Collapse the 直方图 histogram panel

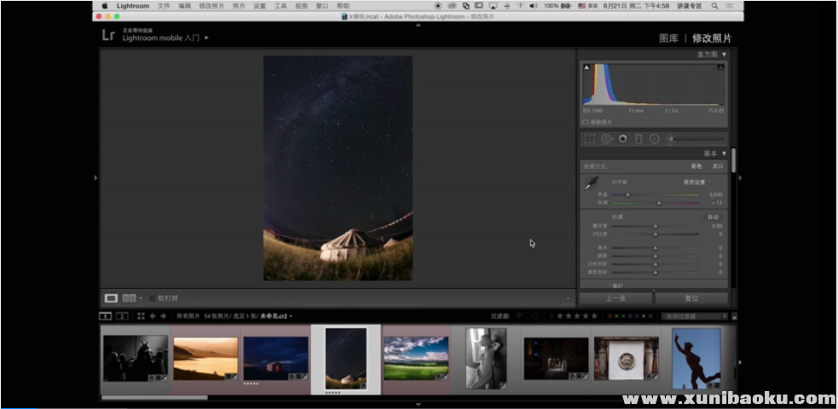pos(725,55)
